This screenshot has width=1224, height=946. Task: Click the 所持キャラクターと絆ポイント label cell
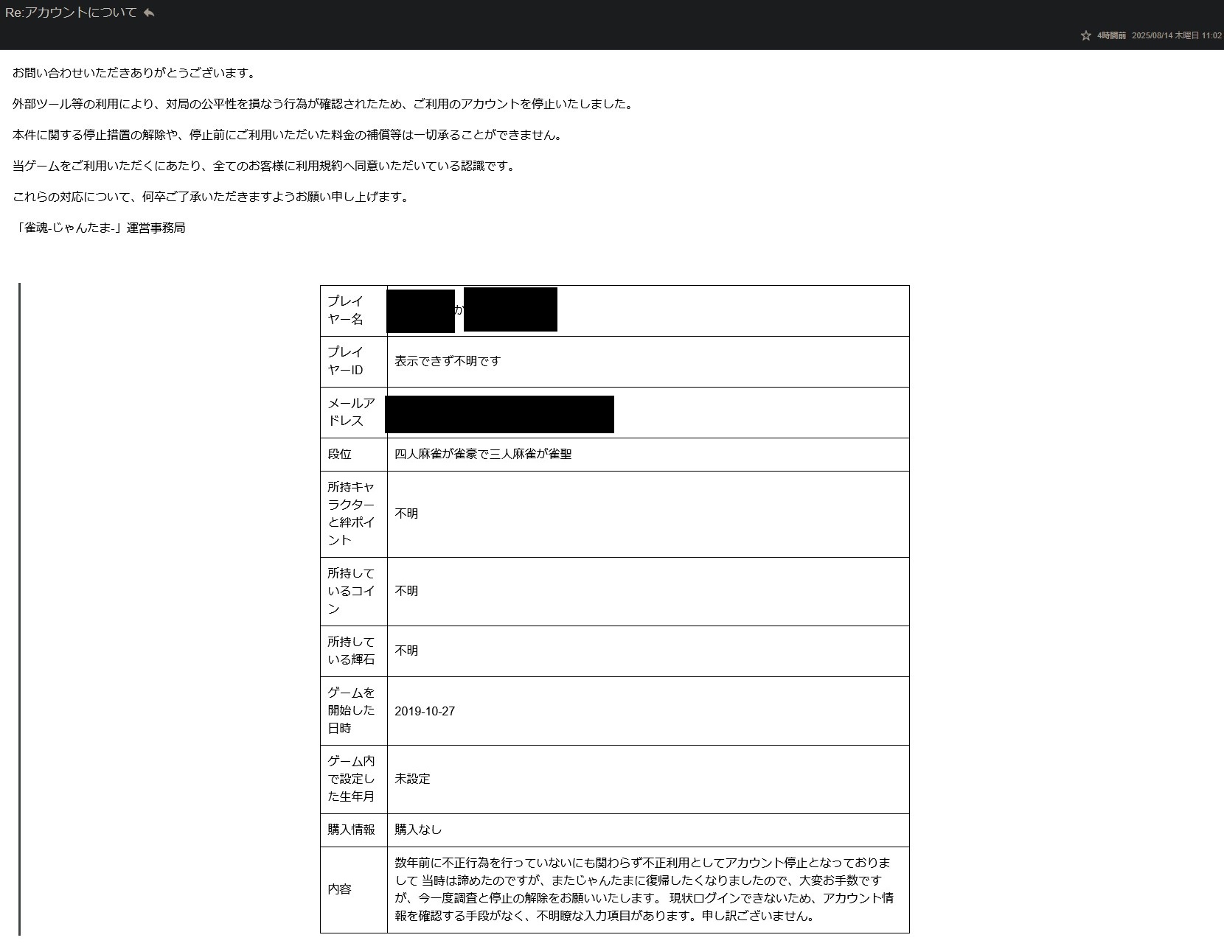tap(353, 514)
